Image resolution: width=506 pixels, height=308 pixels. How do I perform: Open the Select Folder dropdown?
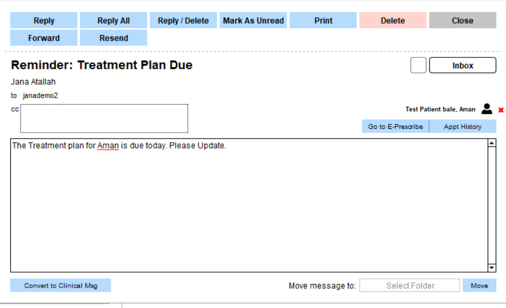click(410, 285)
